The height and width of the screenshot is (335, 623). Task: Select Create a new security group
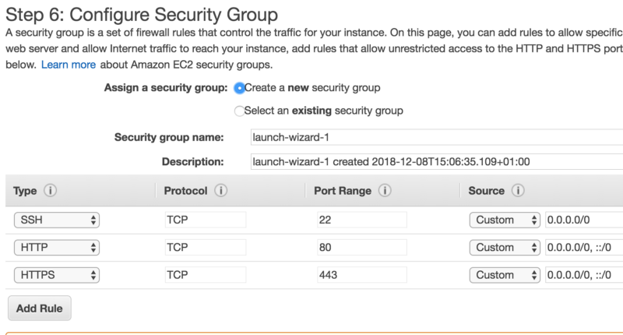pyautogui.click(x=239, y=88)
